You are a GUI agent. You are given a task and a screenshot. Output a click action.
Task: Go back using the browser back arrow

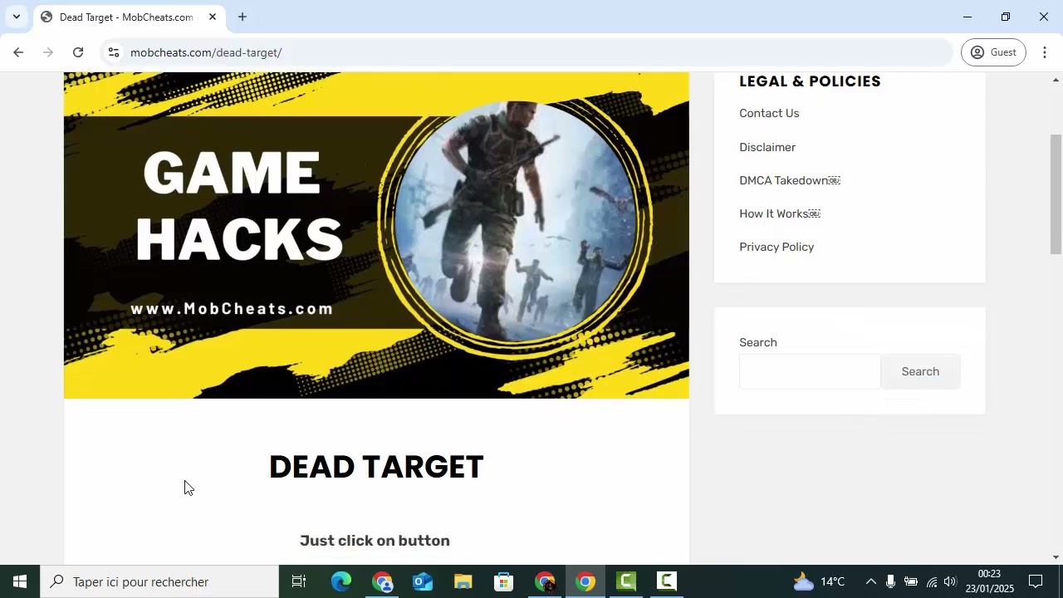[x=18, y=52]
